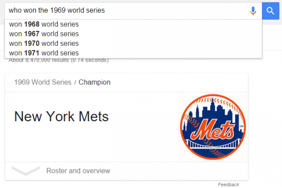Viewport: 282px width, 188px height.
Task: Click the blue magnifier search button
Action: tap(271, 11)
